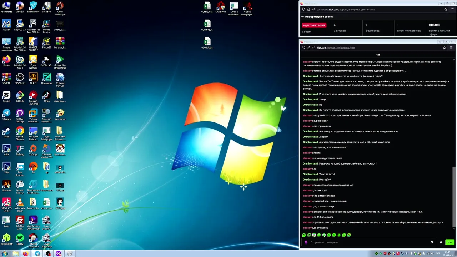The height and width of the screenshot is (257, 457).
Task: Click the purple microphone icon in chat input
Action: [x=306, y=242]
